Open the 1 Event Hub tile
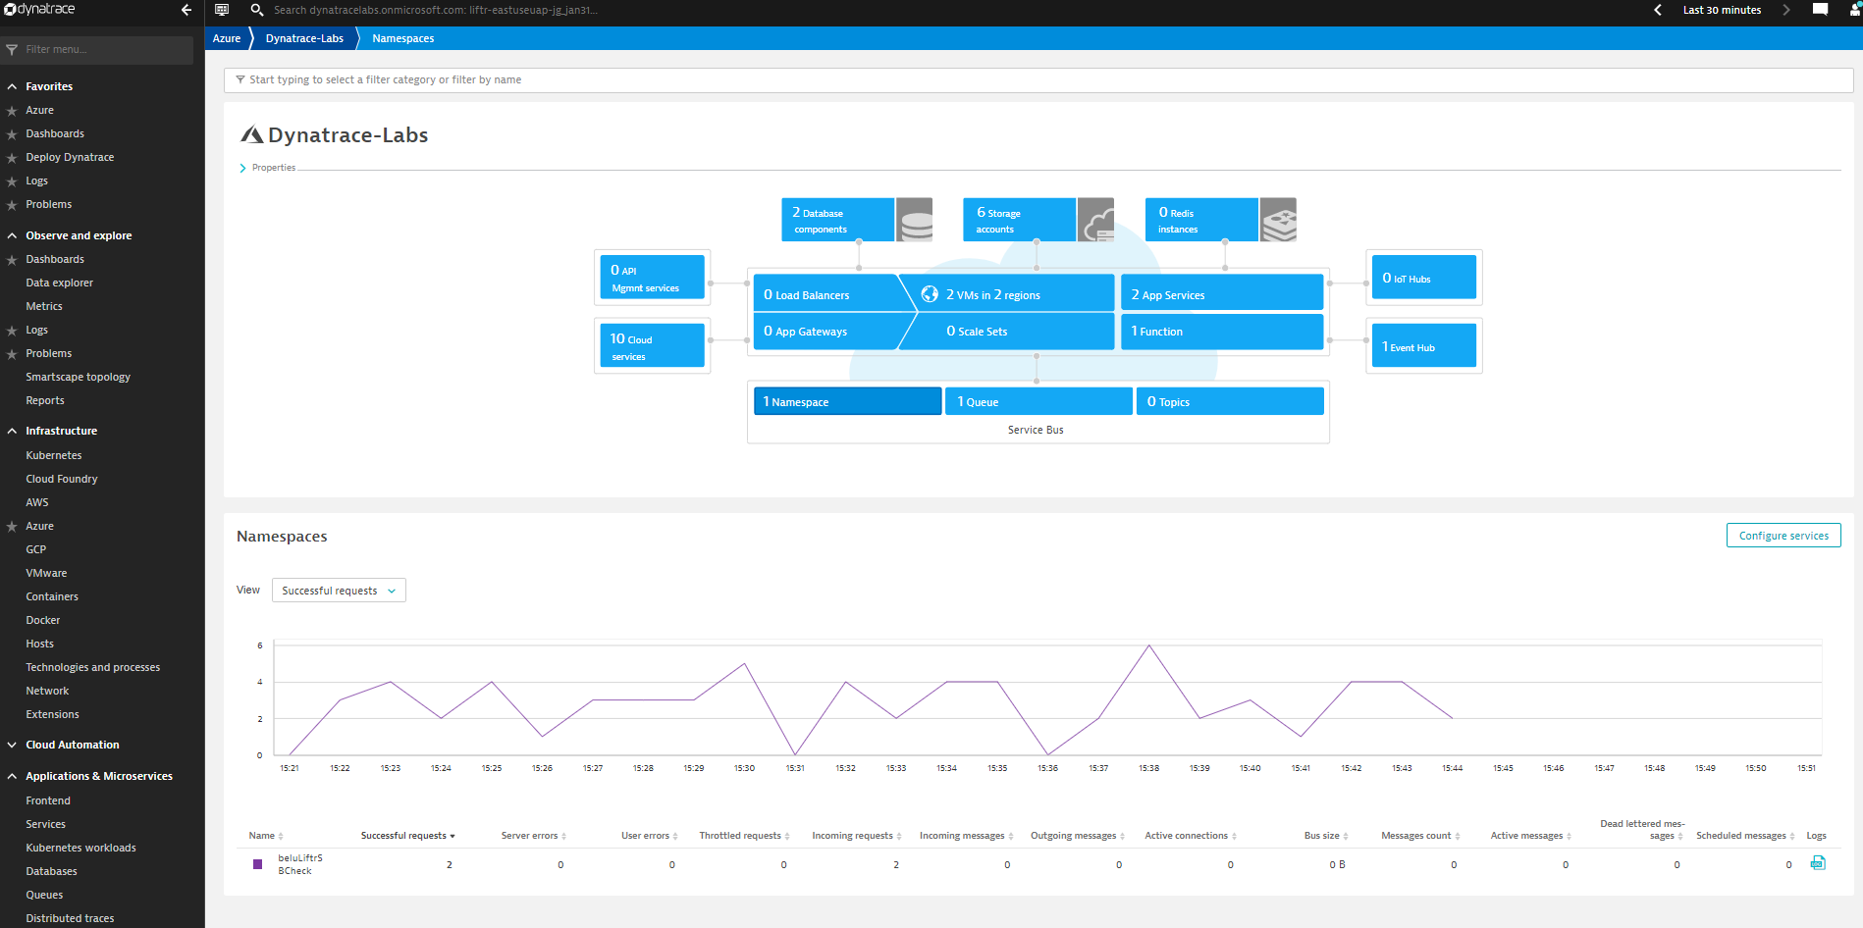 (x=1423, y=345)
